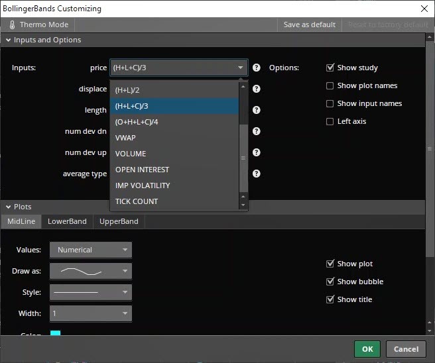
Task: Choose IMP VOLATILITY price option
Action: [174, 185]
